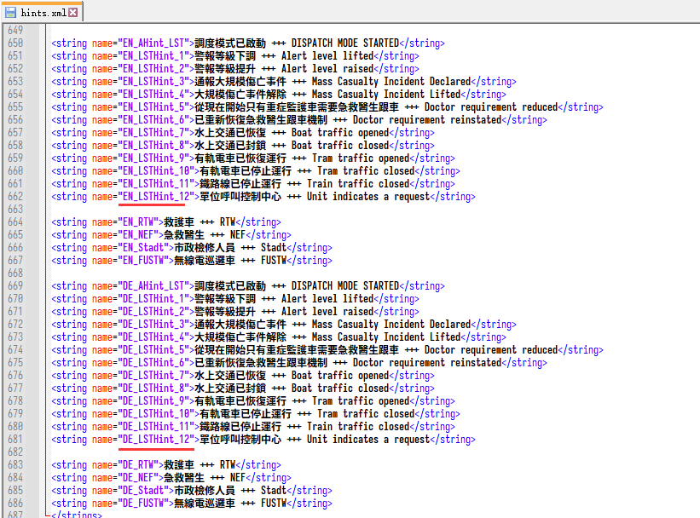Close the hints.xml tab
Viewport: 700px width, 518px height.
72,13
